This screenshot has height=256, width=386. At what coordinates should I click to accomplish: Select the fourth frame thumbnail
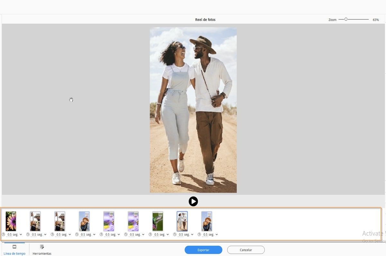point(84,221)
